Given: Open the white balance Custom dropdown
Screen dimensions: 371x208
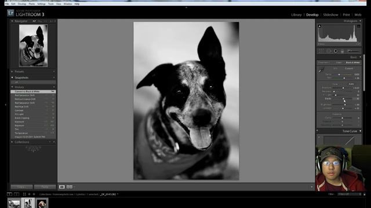Looking at the screenshot, I should tap(350, 68).
